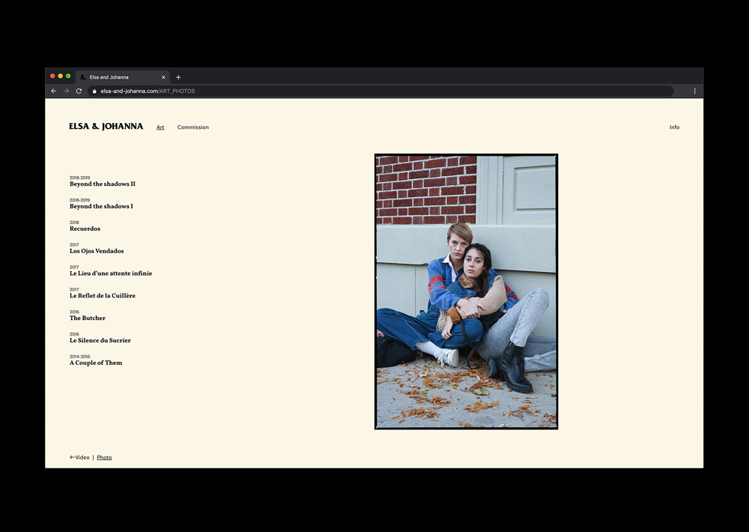Open the Art navigation item
The image size is (749, 532).
(x=160, y=127)
